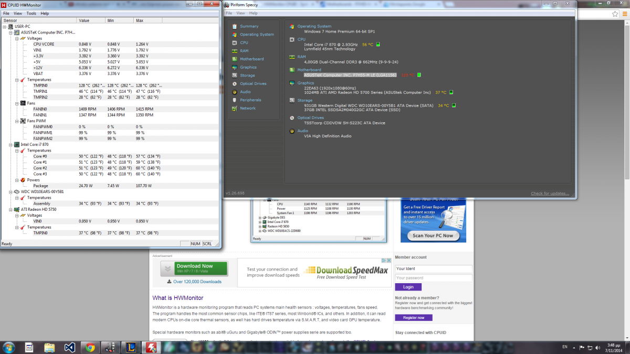
Task: Select Motherboard icon in Speccy sidebar
Action: (235, 59)
